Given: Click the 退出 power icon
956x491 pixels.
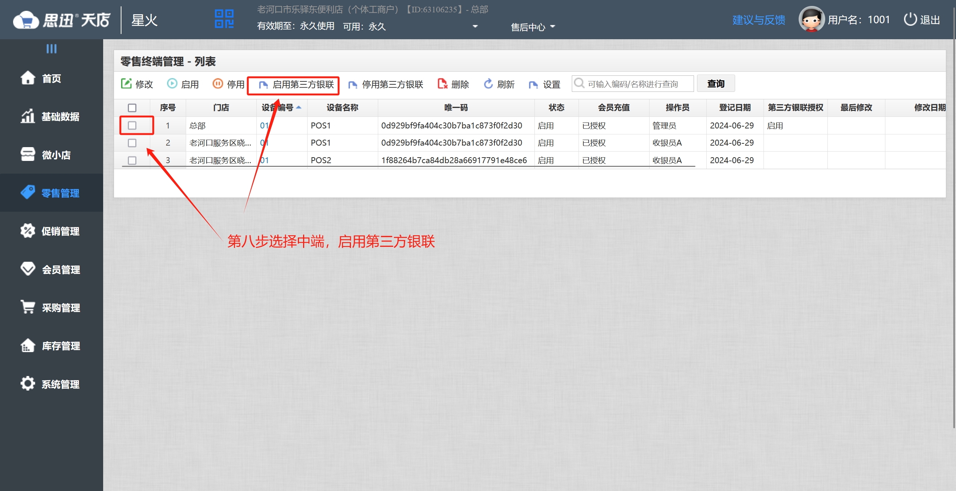Looking at the screenshot, I should pyautogui.click(x=910, y=19).
